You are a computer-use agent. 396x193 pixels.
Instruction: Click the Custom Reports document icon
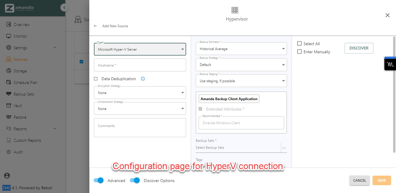[9, 140]
